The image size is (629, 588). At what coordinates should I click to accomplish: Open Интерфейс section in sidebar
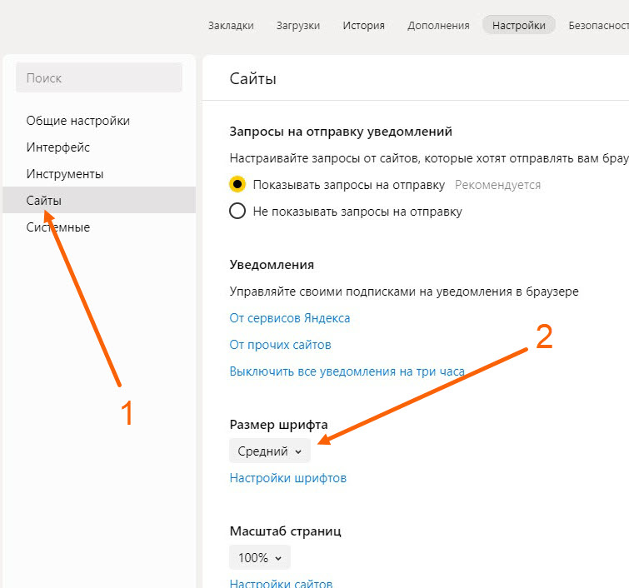pos(57,147)
